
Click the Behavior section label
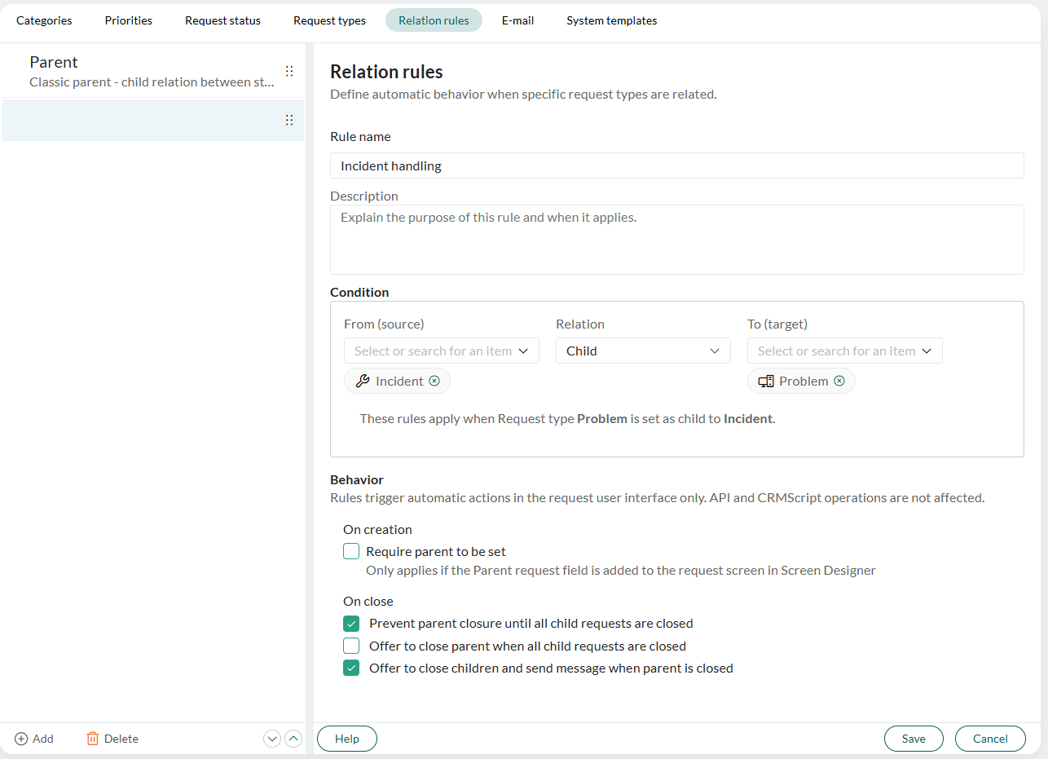(357, 479)
